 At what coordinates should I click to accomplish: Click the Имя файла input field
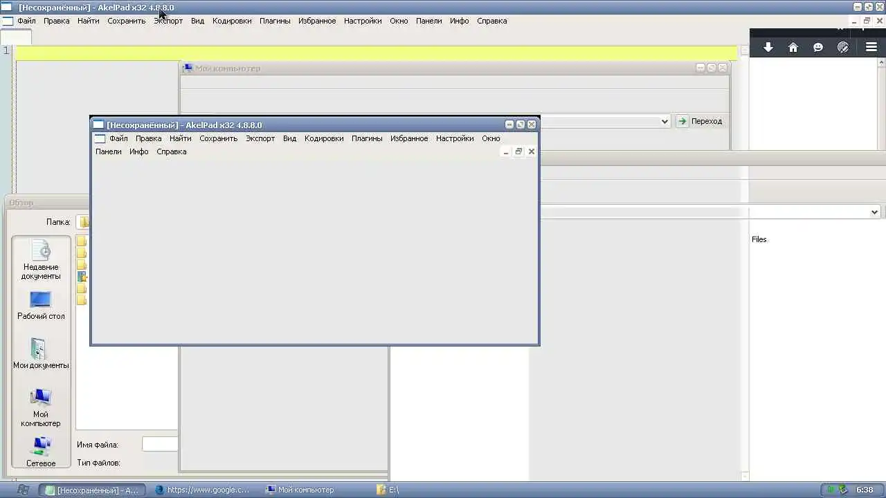[160, 445]
